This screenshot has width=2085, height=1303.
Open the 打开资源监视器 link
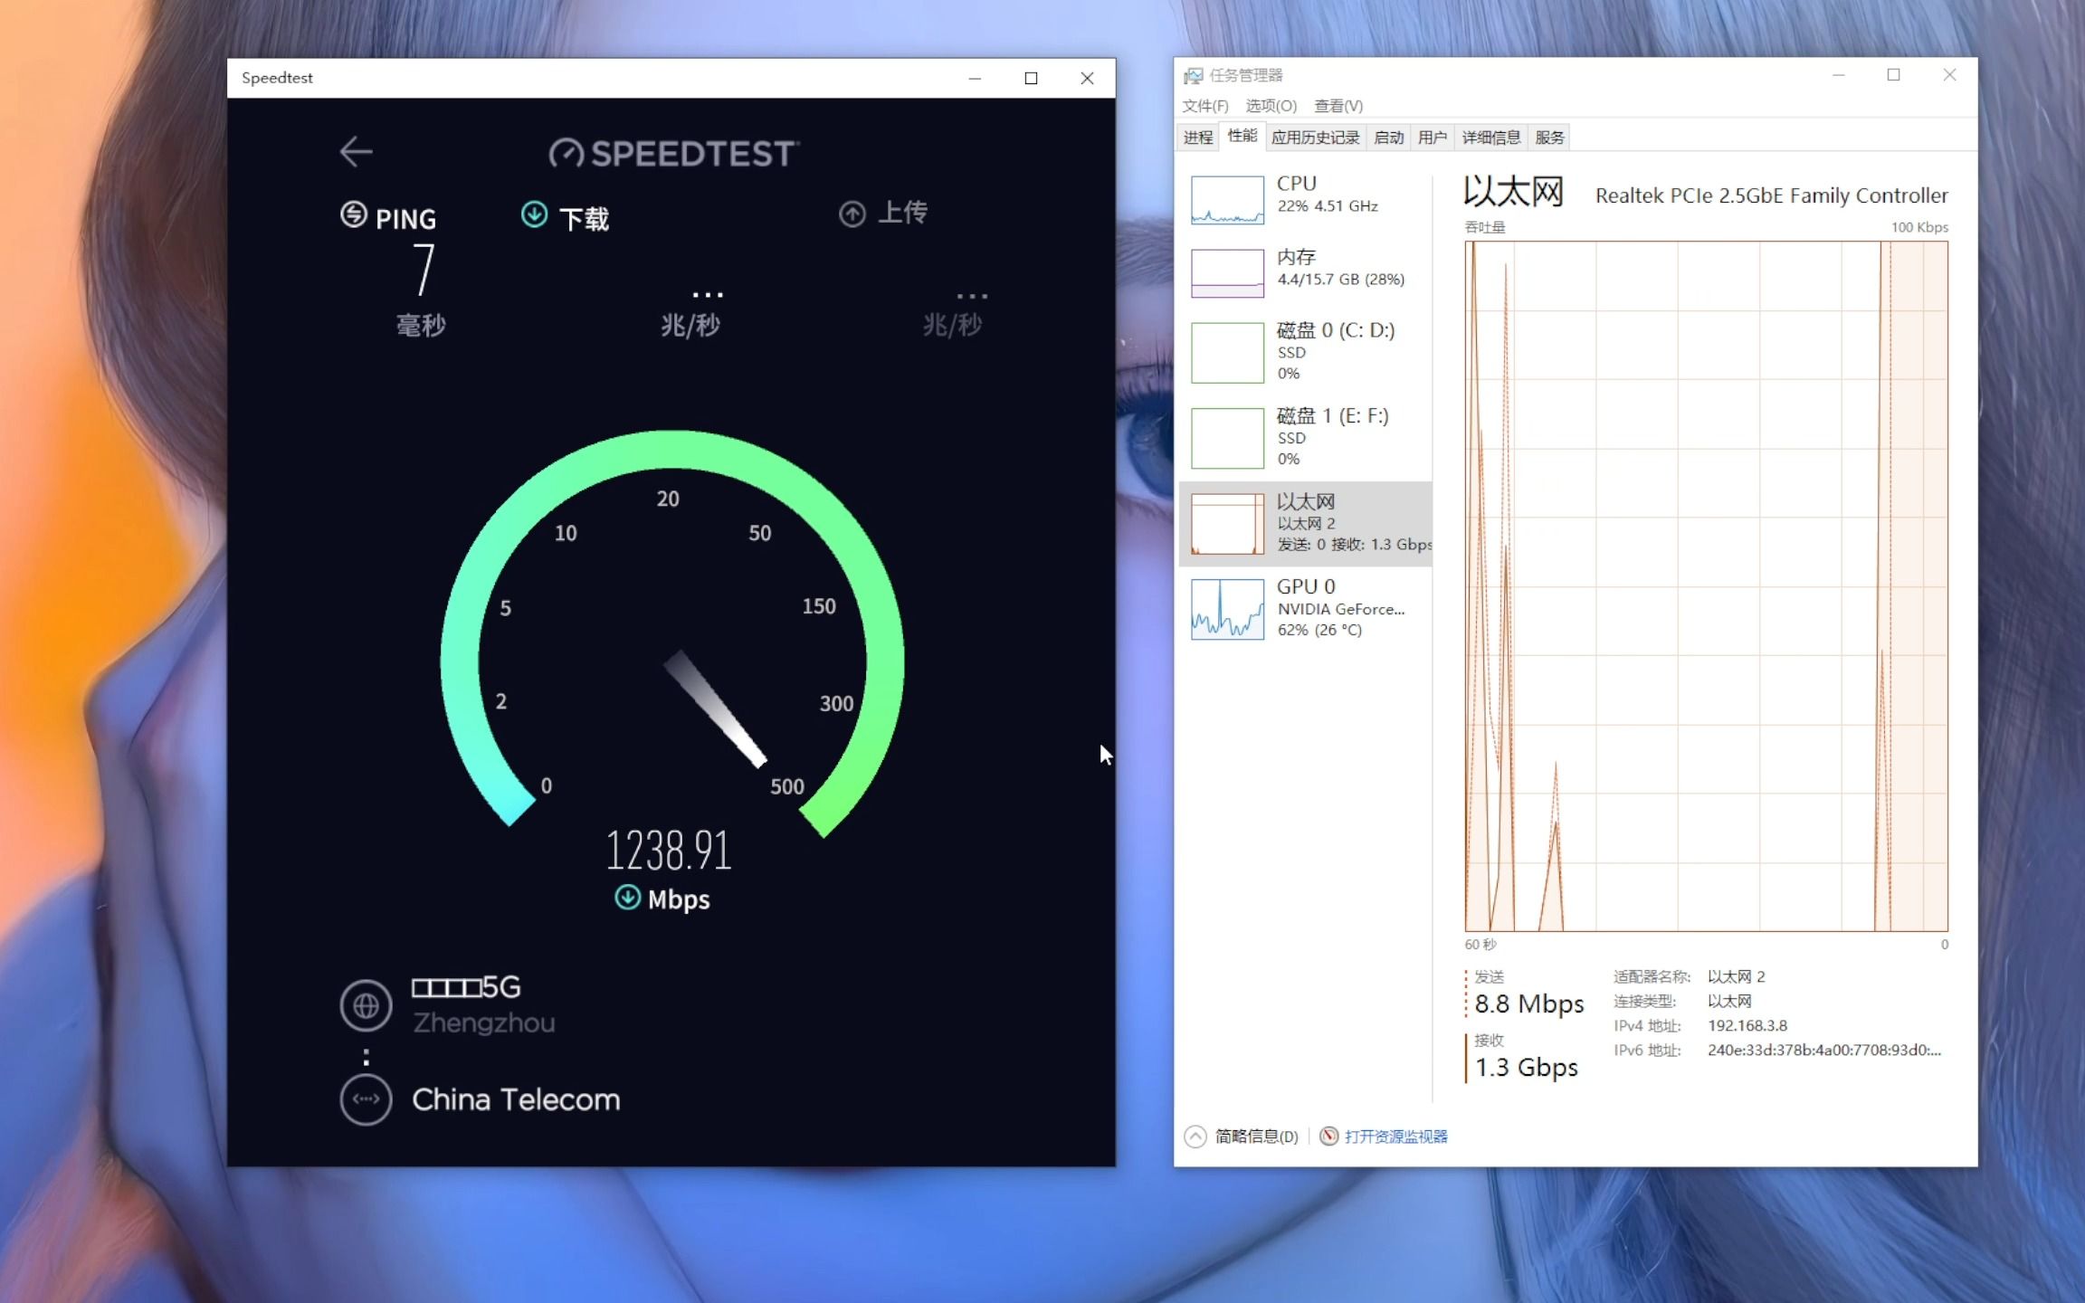(1395, 1137)
